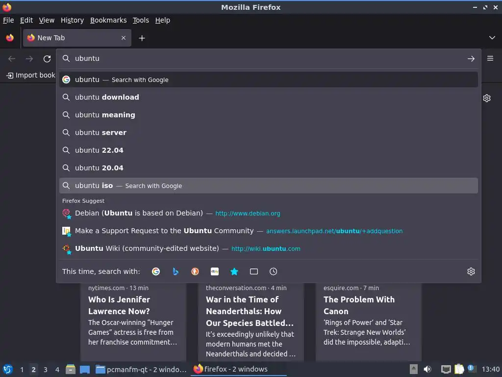
Task: Select 'ubuntu — Search with Google' suggestion
Action: tap(268, 80)
